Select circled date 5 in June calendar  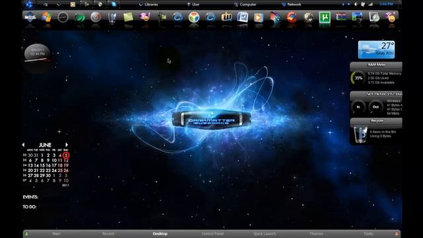click(x=66, y=155)
